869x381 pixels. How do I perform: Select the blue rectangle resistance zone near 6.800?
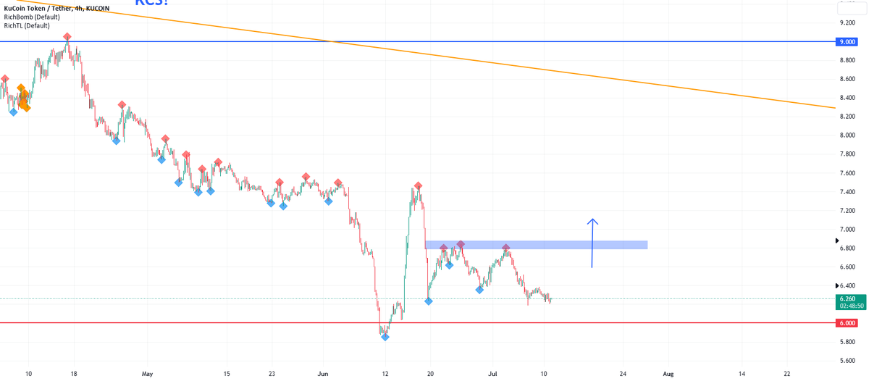coord(536,245)
